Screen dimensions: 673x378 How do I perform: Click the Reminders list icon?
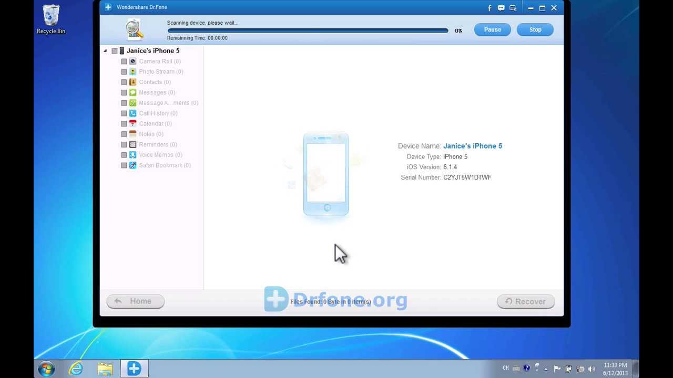(x=132, y=144)
